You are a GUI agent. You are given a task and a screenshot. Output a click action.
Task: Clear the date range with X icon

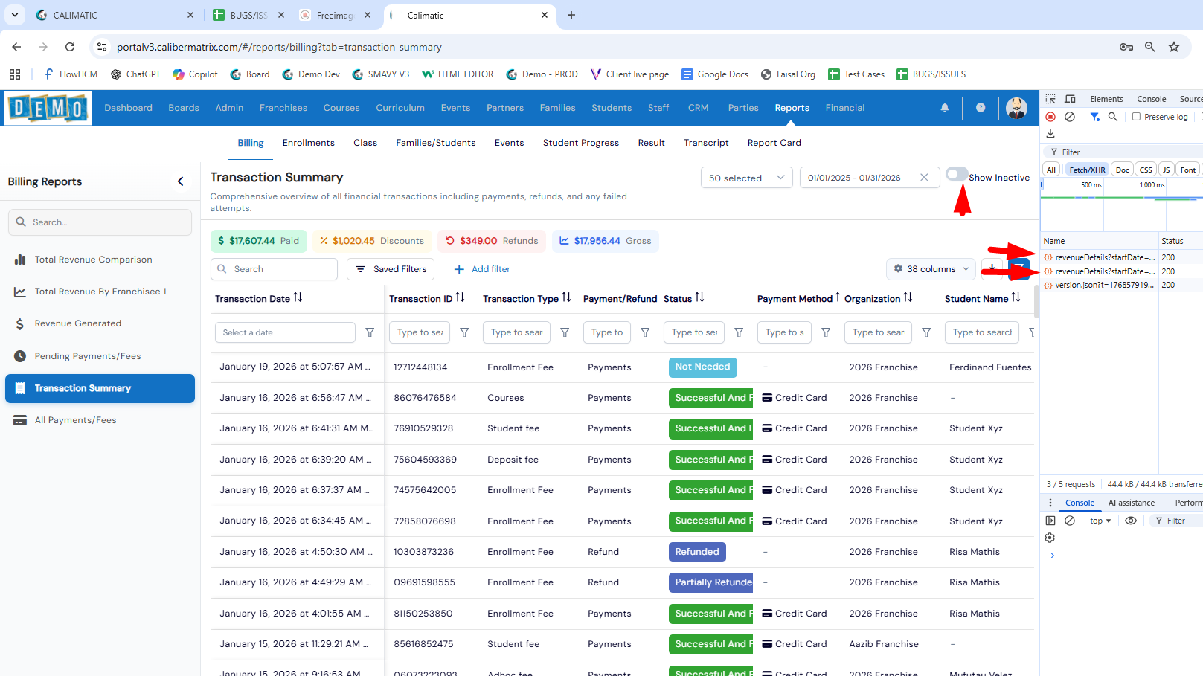click(924, 178)
